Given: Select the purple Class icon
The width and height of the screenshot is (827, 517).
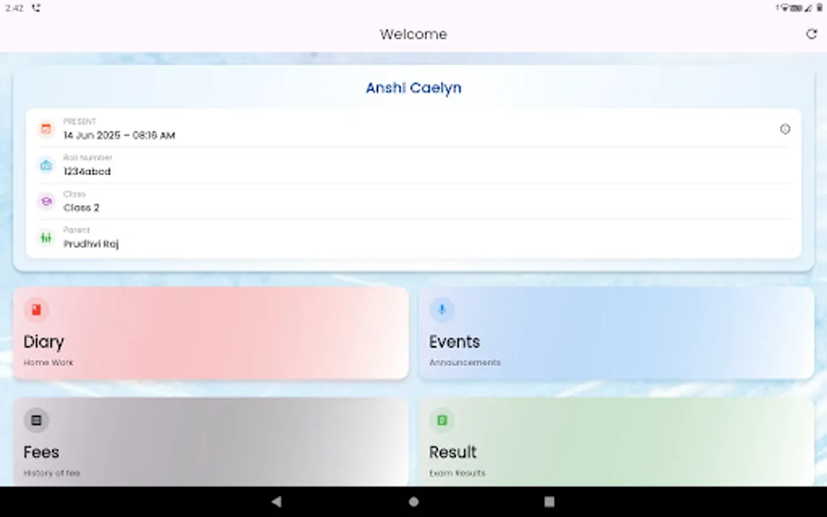Looking at the screenshot, I should 46,202.
